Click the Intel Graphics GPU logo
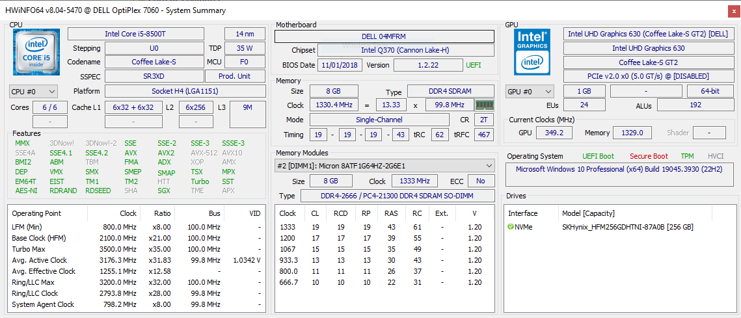The image size is (741, 318). point(533,51)
